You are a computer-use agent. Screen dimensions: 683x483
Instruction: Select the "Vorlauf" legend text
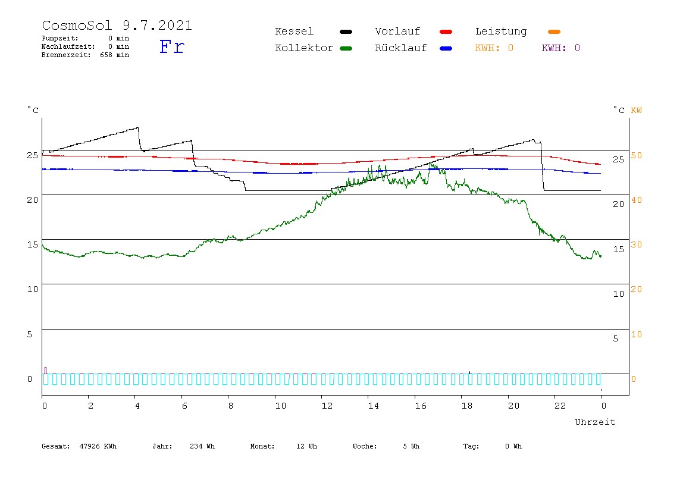(397, 32)
